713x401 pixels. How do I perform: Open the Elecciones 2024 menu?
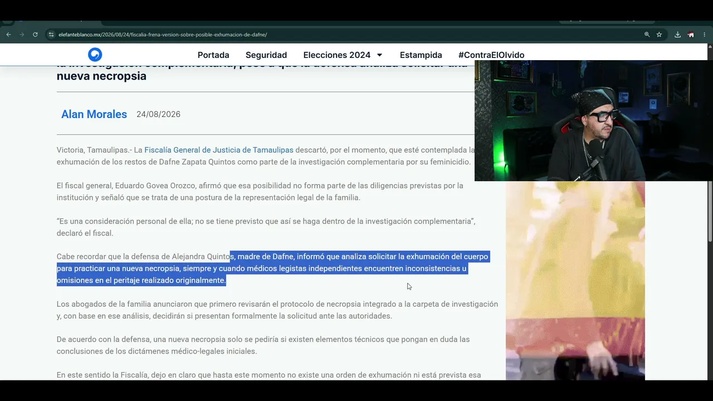point(337,55)
